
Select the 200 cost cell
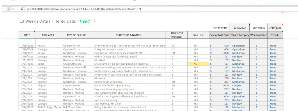[219, 78]
